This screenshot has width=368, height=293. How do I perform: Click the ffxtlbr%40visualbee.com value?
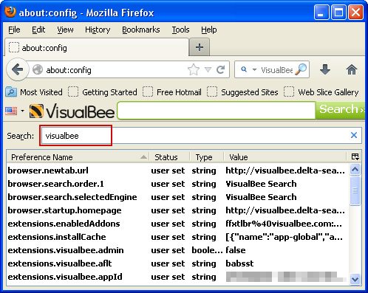(x=284, y=224)
